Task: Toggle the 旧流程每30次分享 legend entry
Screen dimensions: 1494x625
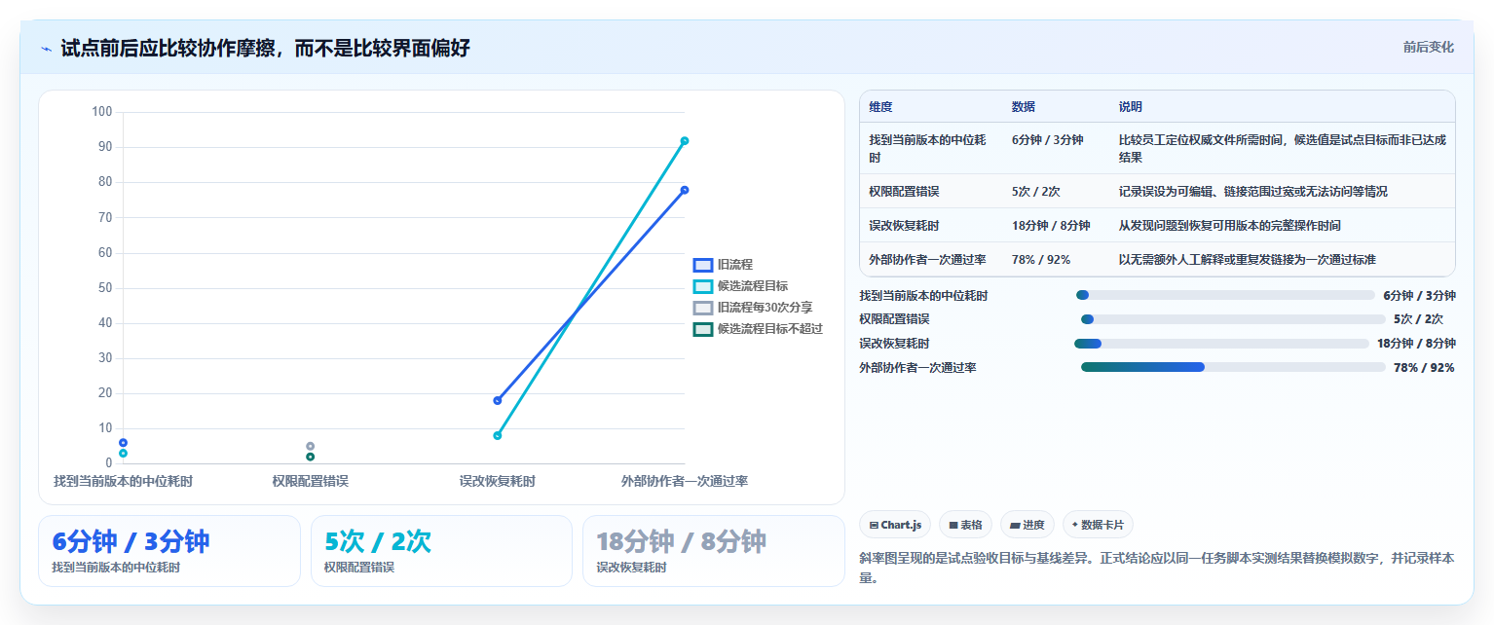Action: click(753, 308)
